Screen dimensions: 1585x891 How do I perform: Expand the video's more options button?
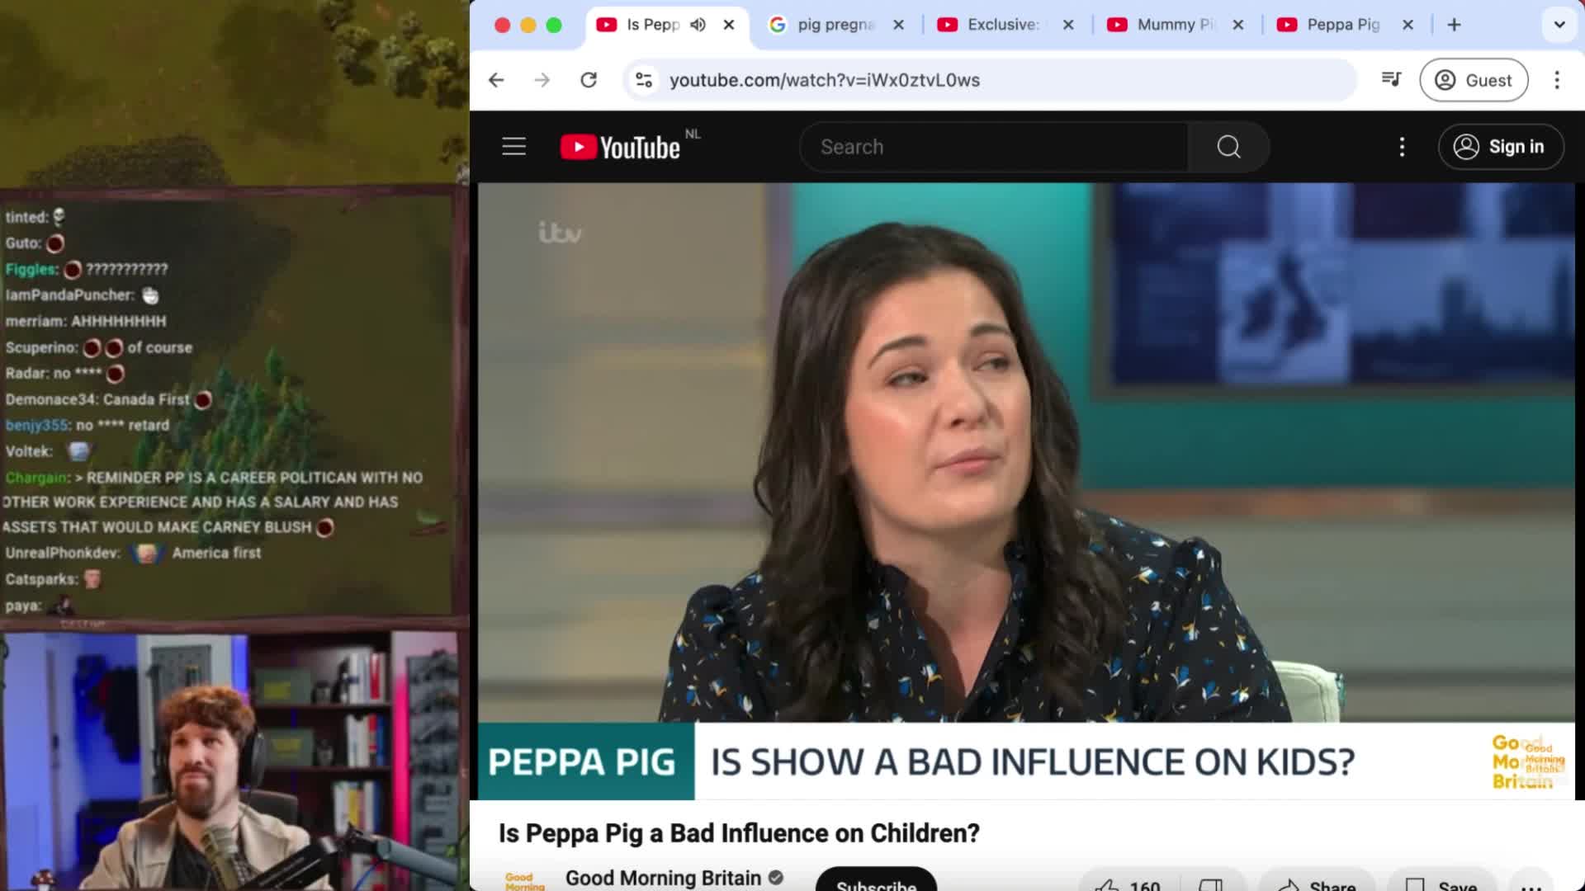pyautogui.click(x=1531, y=884)
